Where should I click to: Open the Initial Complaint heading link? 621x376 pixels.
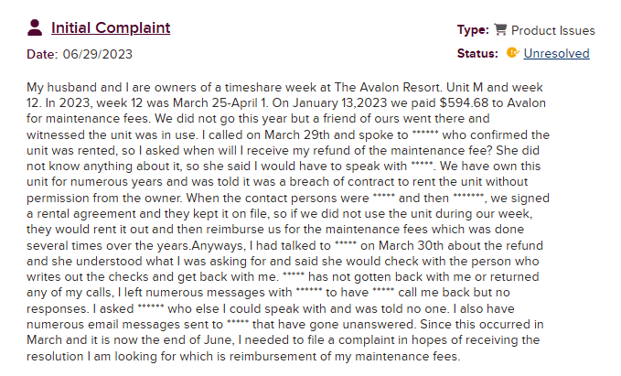(111, 27)
